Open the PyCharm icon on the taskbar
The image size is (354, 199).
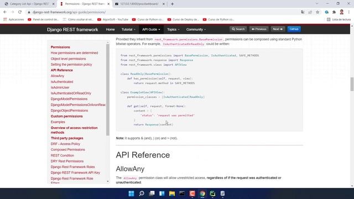point(212,193)
